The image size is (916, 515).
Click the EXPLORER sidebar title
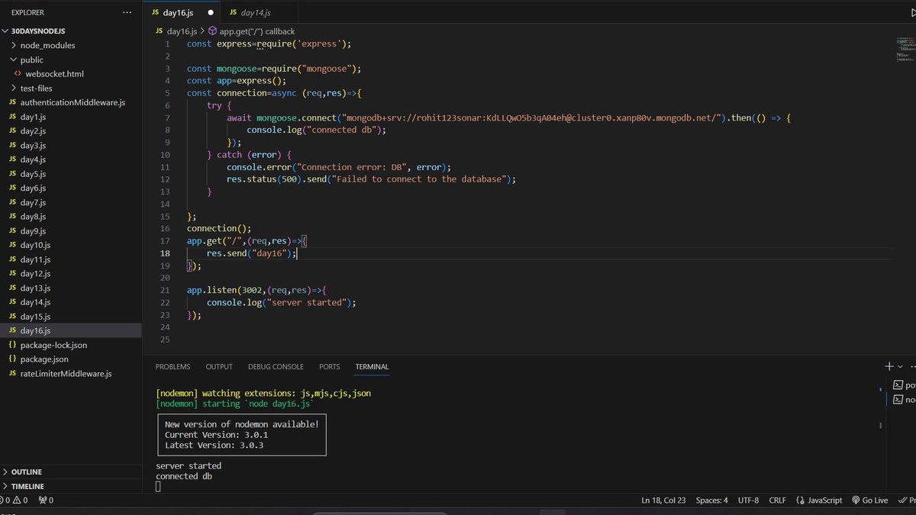pos(27,13)
